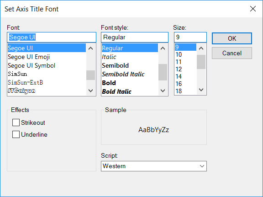This screenshot has width=263, height=197.
Task: Click the font list scroll up arrow
Action: coord(90,48)
